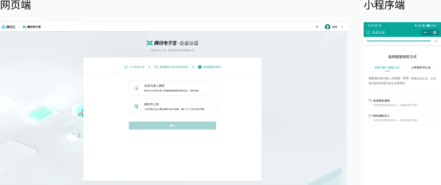Click the mini program close circle button

[x=435, y=32]
